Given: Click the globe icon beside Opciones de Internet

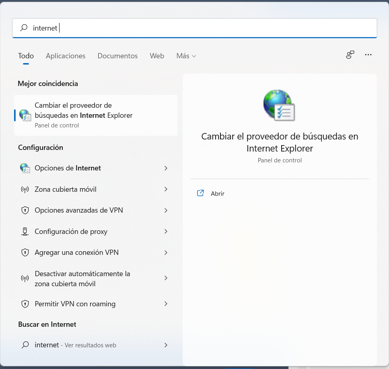Looking at the screenshot, I should pos(25,168).
